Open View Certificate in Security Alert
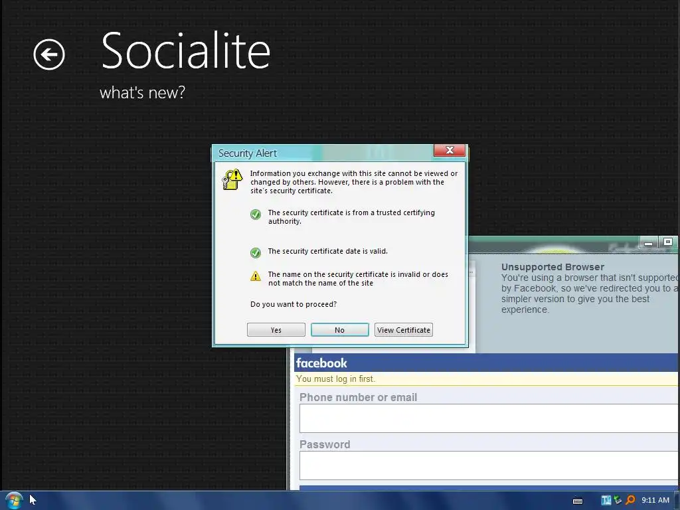 pos(403,329)
